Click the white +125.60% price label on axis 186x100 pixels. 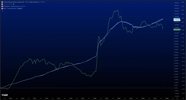(x=177, y=20)
